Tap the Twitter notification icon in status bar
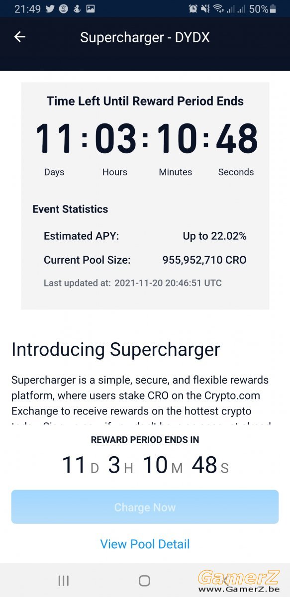Image resolution: width=290 pixels, height=597 pixels. tap(50, 8)
